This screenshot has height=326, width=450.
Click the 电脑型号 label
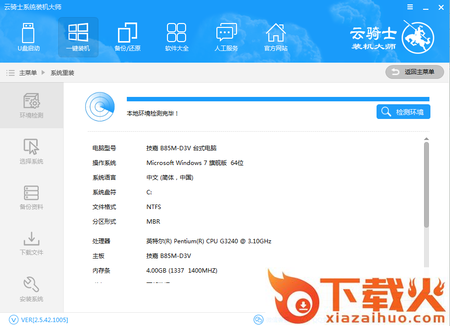pyautogui.click(x=104, y=148)
